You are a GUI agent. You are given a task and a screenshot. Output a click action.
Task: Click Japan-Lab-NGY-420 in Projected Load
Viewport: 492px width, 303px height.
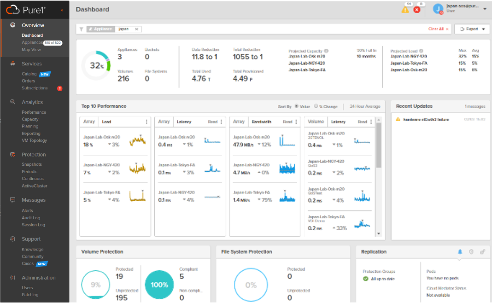pos(409,57)
